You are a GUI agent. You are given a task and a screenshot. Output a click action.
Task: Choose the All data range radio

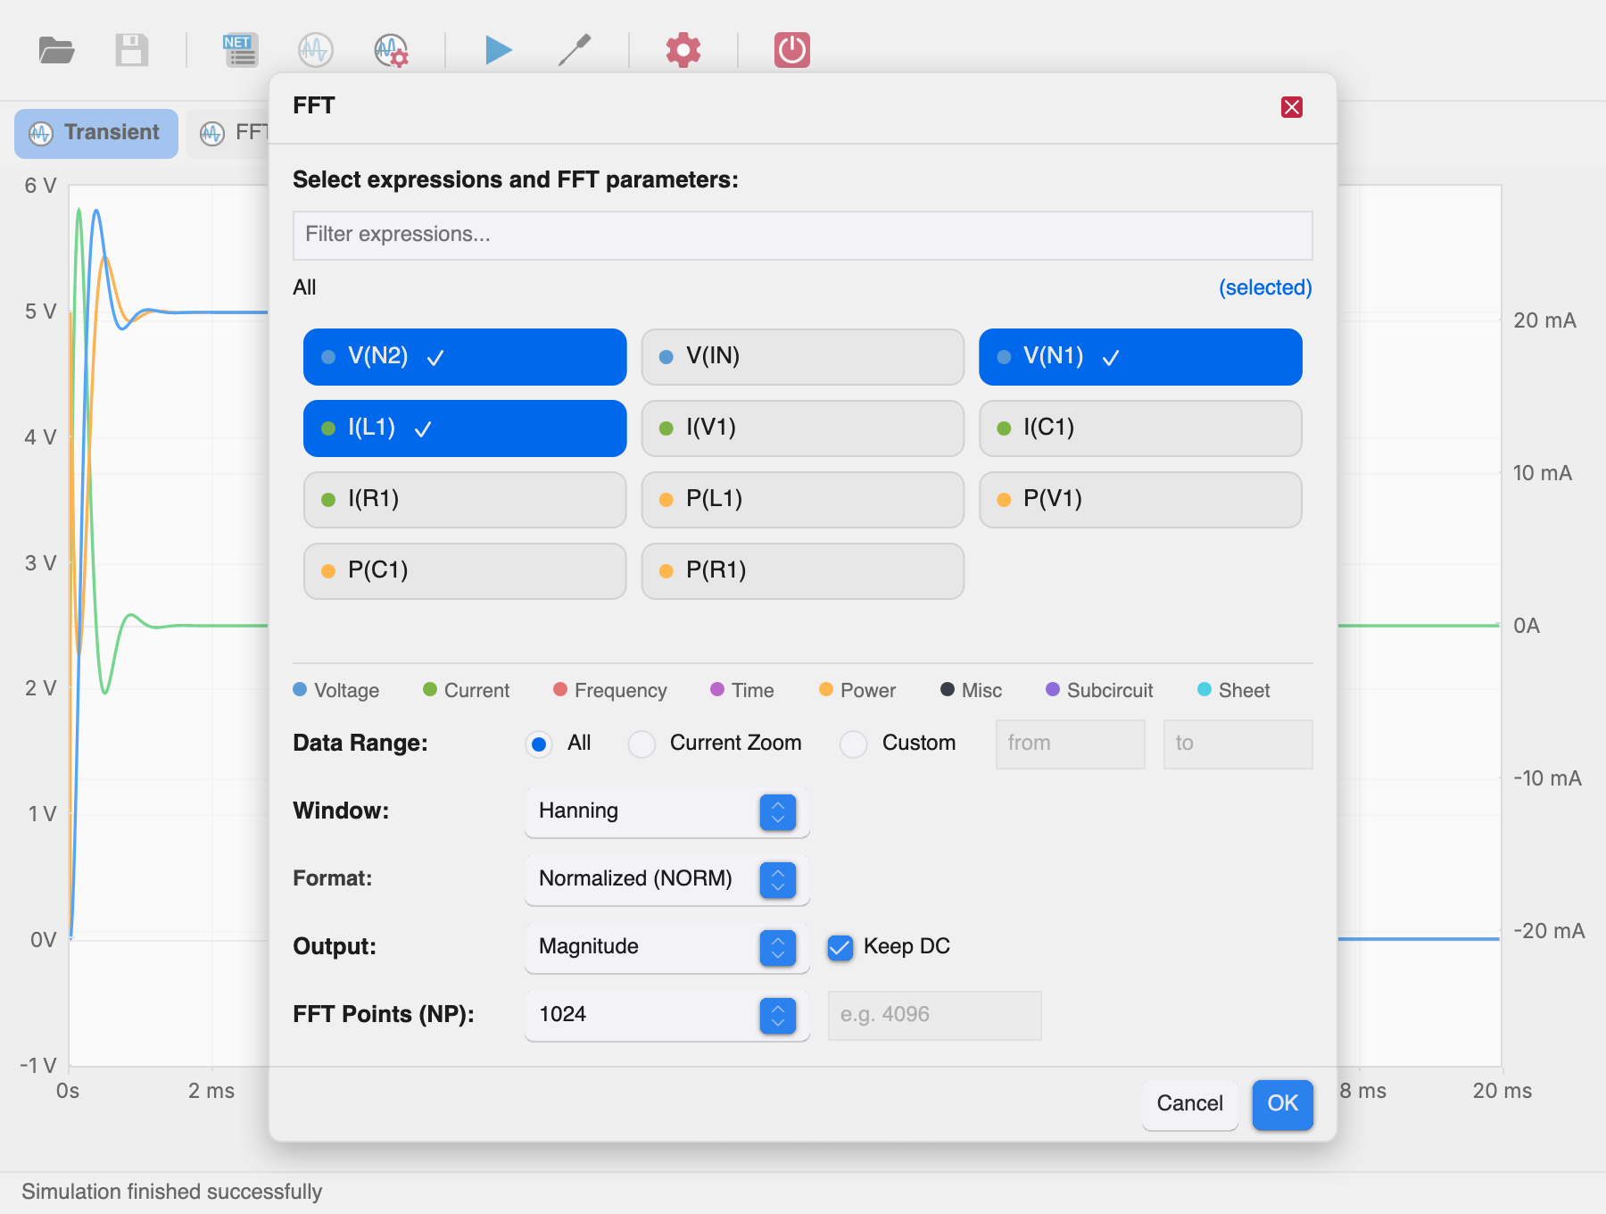coord(539,744)
